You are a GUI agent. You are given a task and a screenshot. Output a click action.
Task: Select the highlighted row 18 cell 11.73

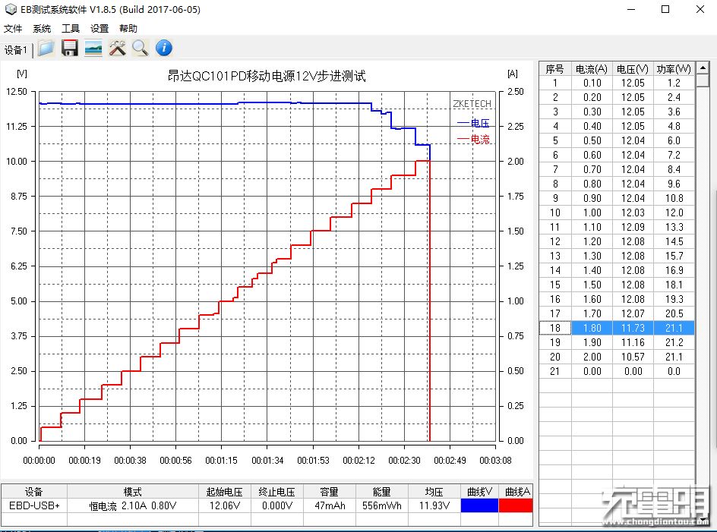tap(633, 328)
